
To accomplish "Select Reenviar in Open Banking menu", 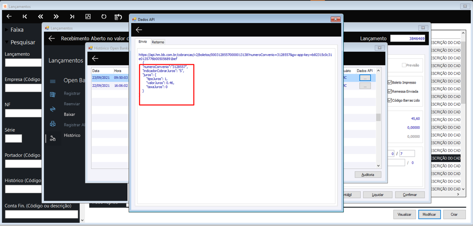I will (72, 104).
